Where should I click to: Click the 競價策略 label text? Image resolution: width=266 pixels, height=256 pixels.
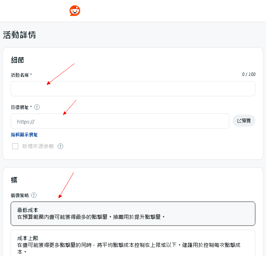pyautogui.click(x=20, y=195)
